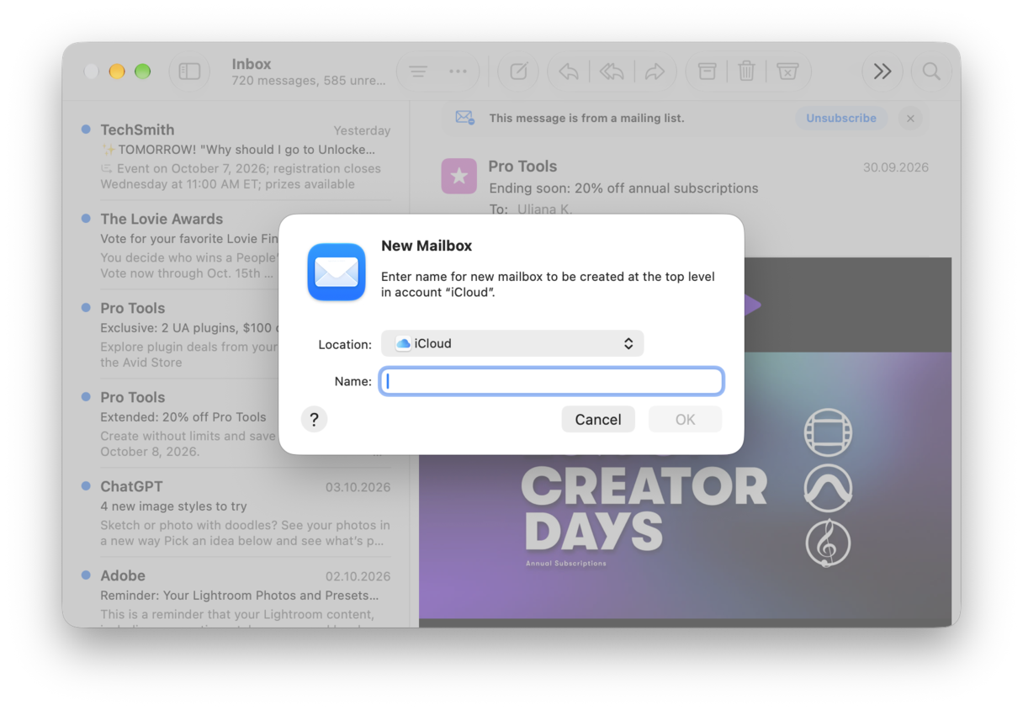The width and height of the screenshot is (1023, 710).
Task: Click the Forward arrow icon
Action: [x=655, y=72]
